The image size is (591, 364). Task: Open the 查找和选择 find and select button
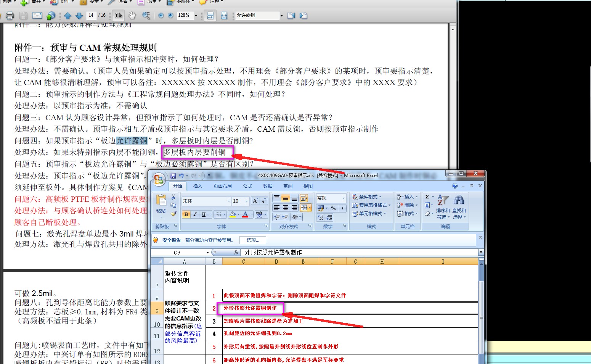459,206
